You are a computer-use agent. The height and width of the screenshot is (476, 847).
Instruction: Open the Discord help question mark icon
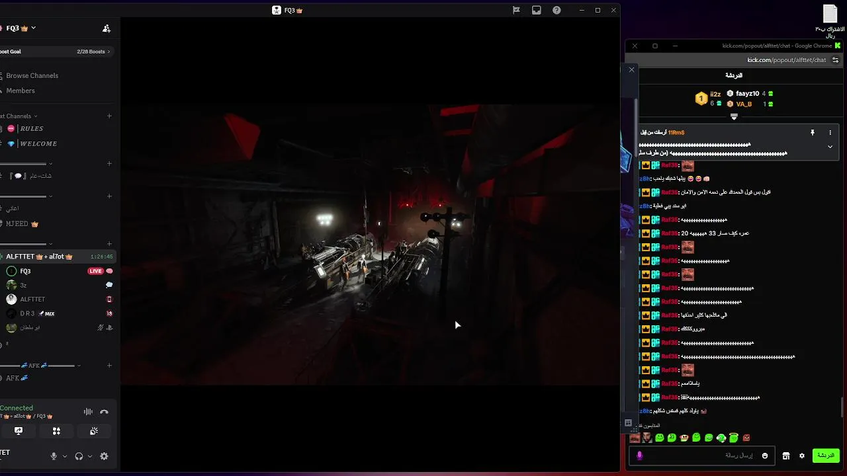point(557,10)
